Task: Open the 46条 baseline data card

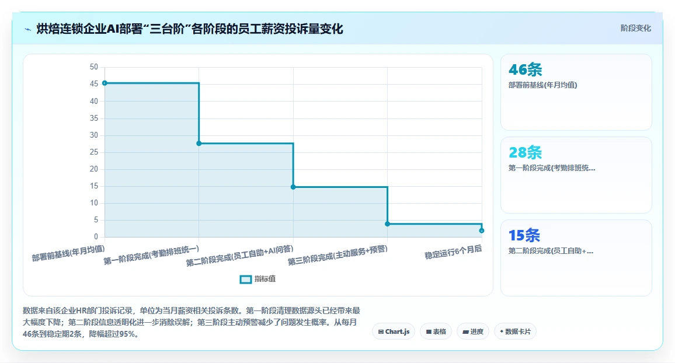Action: pos(576,92)
